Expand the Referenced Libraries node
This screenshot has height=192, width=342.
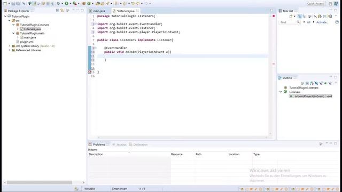[x=10, y=50]
